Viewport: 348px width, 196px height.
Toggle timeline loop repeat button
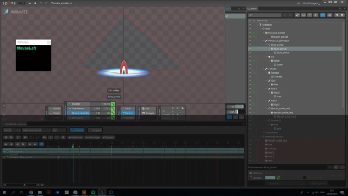click(41, 144)
